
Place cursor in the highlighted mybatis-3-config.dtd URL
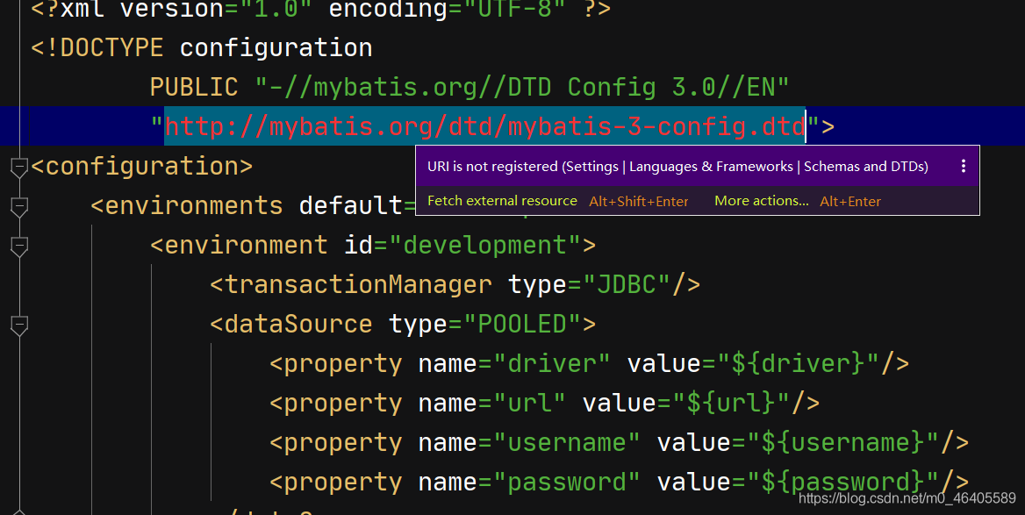click(x=485, y=126)
